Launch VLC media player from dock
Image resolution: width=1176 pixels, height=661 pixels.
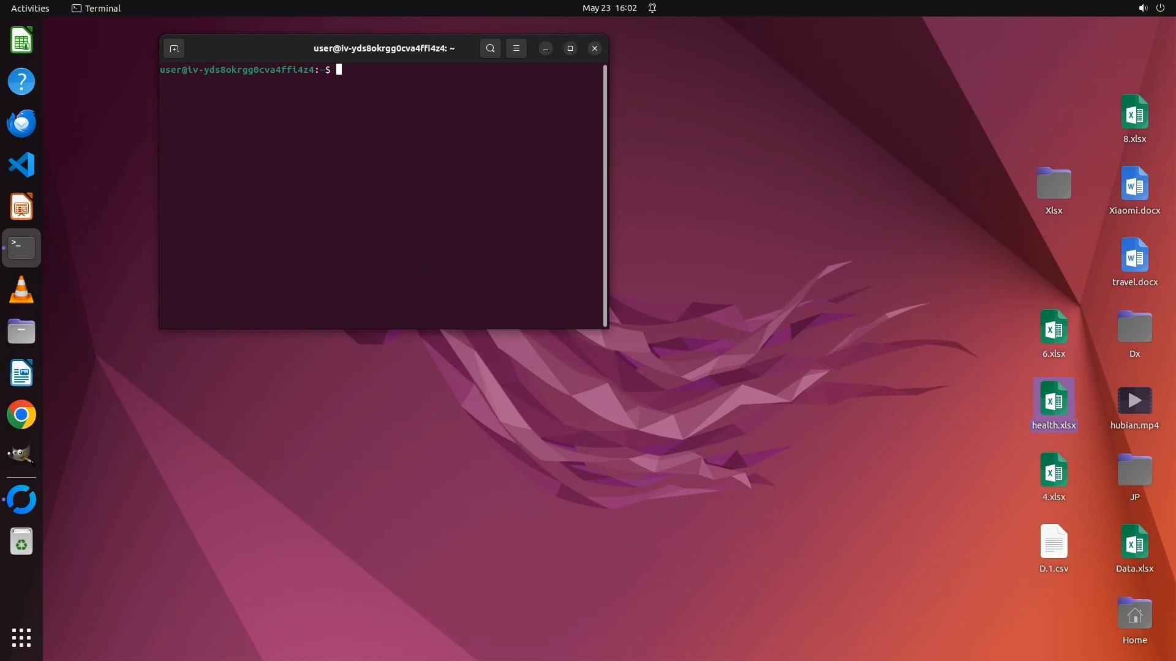(21, 289)
